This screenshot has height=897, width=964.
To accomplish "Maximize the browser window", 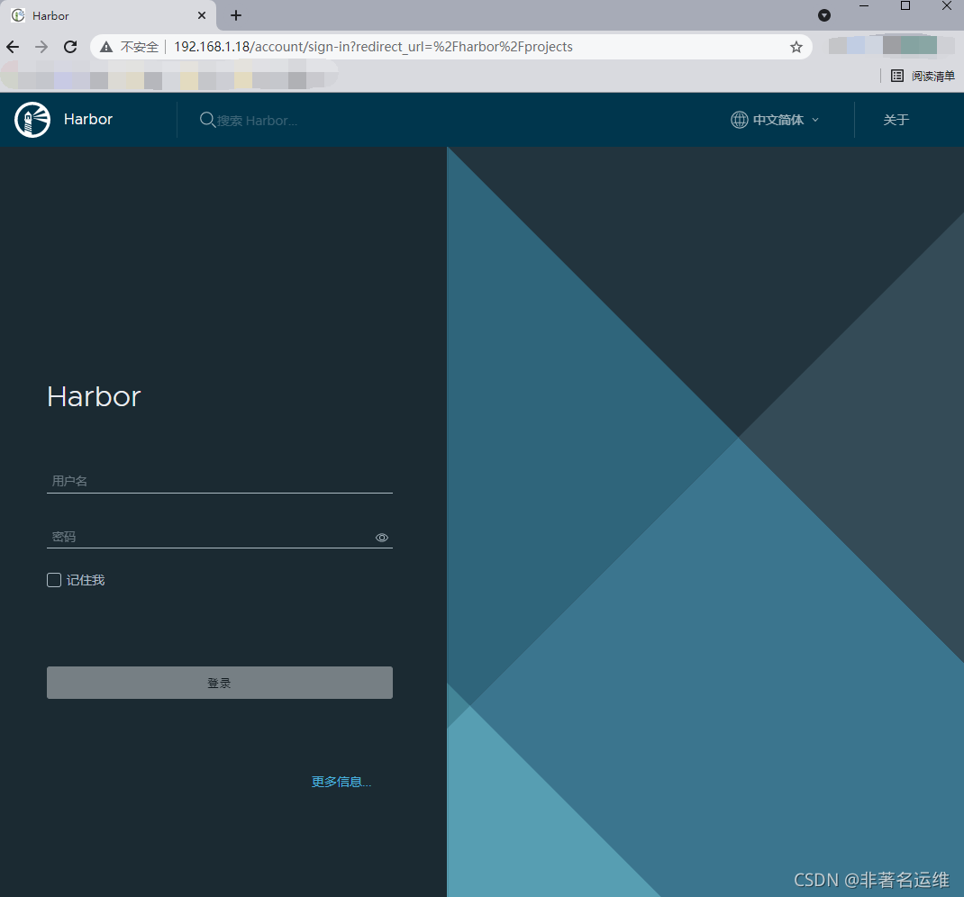I will [905, 6].
